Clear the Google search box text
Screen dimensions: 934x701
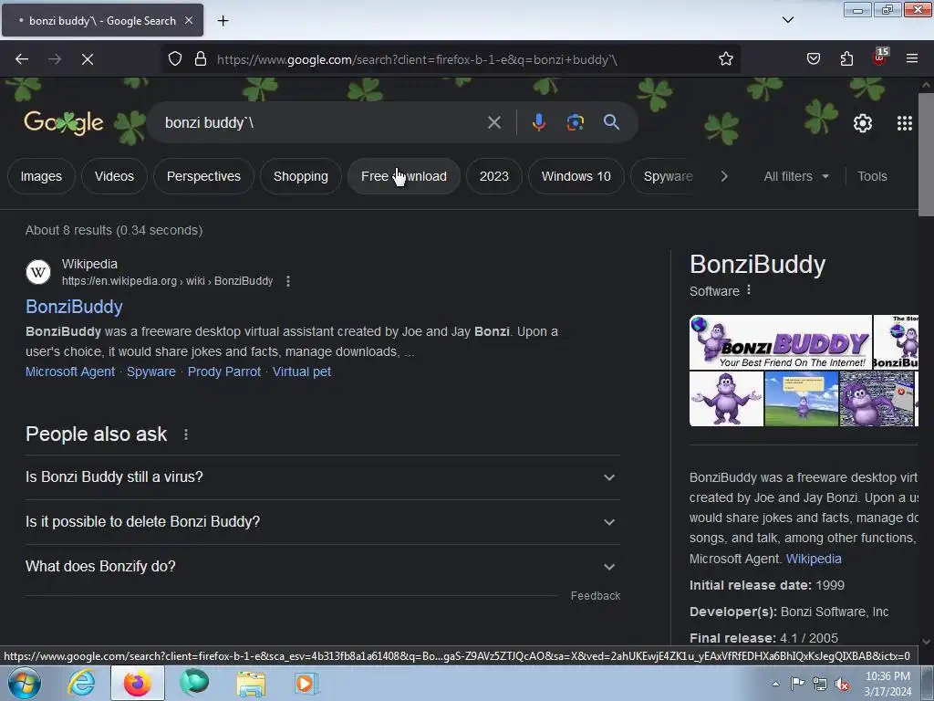493,123
